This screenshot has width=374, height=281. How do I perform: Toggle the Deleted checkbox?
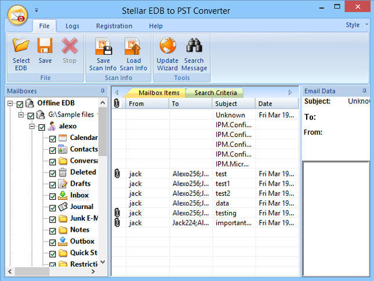tap(52, 174)
